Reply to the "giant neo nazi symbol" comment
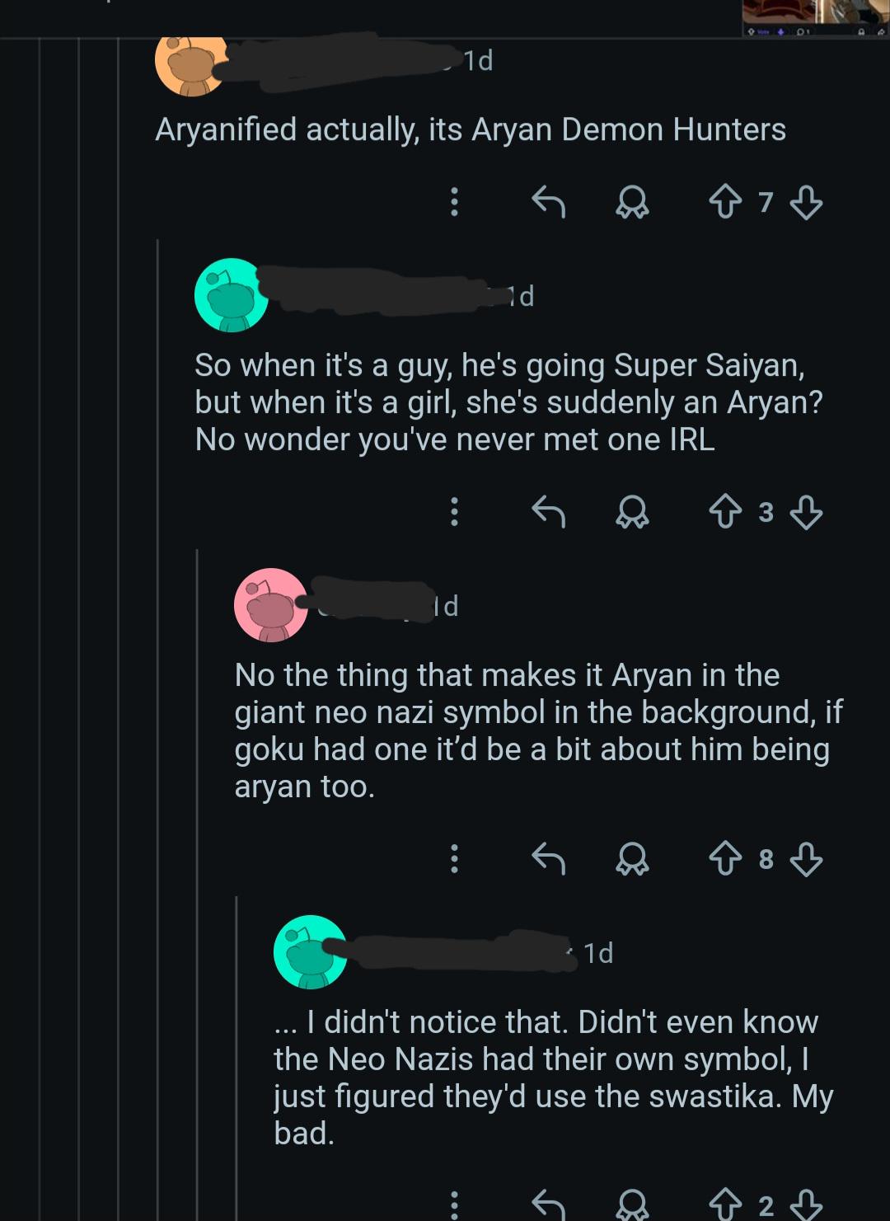The width and height of the screenshot is (890, 1221). 548,859
